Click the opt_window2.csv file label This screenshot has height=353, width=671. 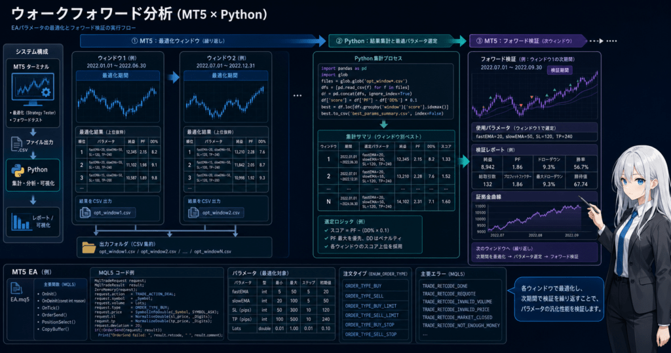221,213
